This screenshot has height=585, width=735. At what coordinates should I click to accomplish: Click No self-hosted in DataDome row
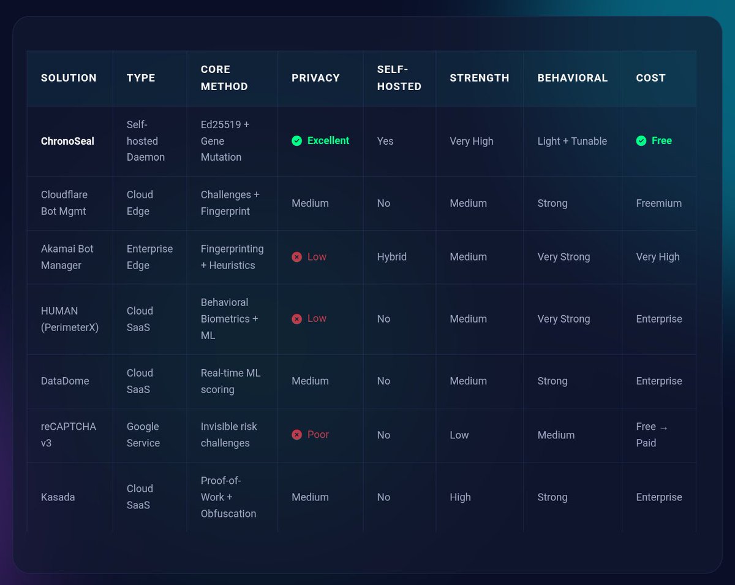(x=384, y=381)
